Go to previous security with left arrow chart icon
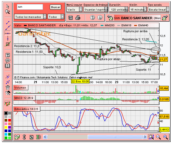 coord(110,18)
